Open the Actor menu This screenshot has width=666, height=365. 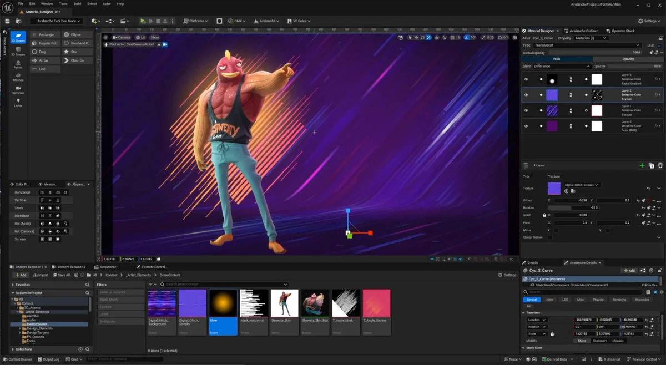click(x=105, y=3)
